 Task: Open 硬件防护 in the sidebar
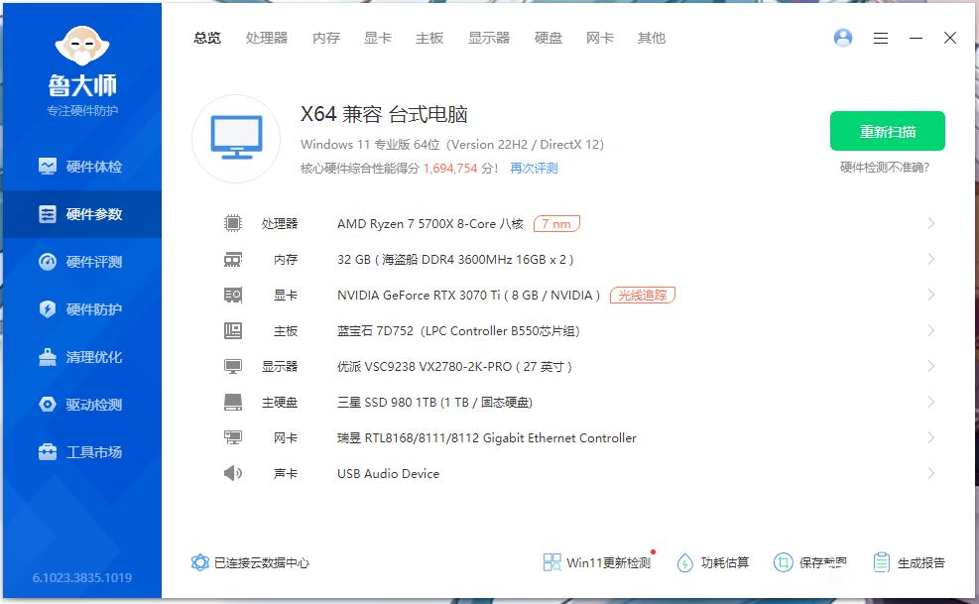81,309
